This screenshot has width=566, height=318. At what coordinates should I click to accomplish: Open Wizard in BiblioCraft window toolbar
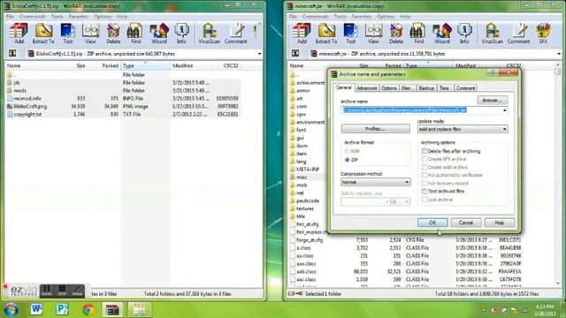(x=159, y=34)
